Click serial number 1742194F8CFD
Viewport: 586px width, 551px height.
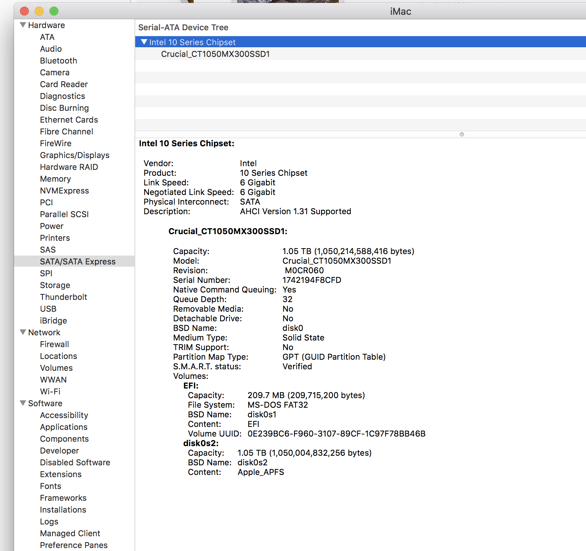coord(312,280)
